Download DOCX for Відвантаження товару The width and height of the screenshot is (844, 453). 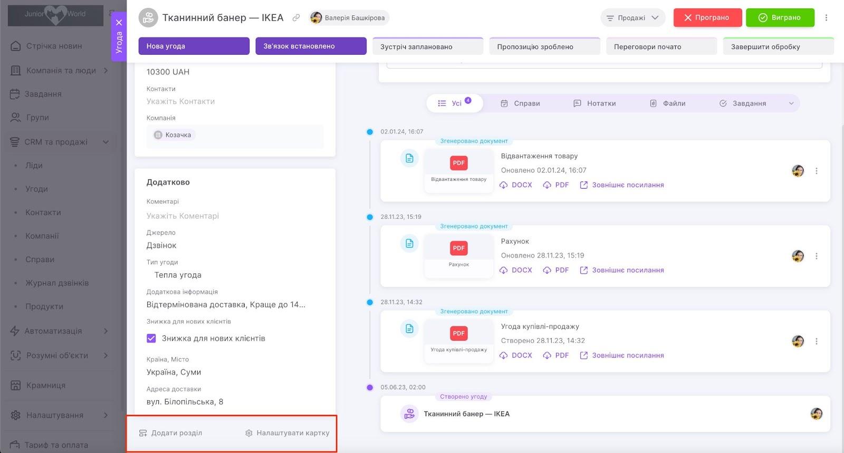516,185
